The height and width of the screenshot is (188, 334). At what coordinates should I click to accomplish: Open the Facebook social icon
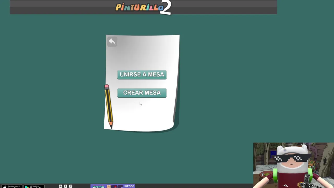pos(66,186)
